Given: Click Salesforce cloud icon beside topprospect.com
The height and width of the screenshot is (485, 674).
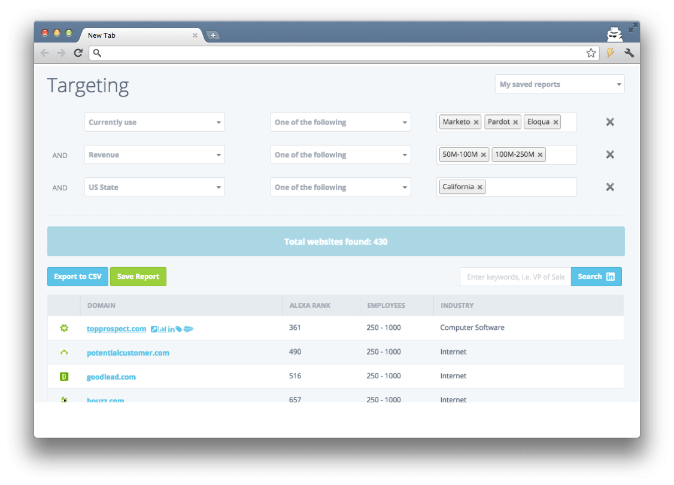Looking at the screenshot, I should pyautogui.click(x=189, y=329).
